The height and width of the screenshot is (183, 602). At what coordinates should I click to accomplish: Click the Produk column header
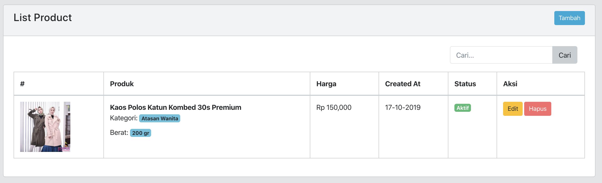[122, 84]
